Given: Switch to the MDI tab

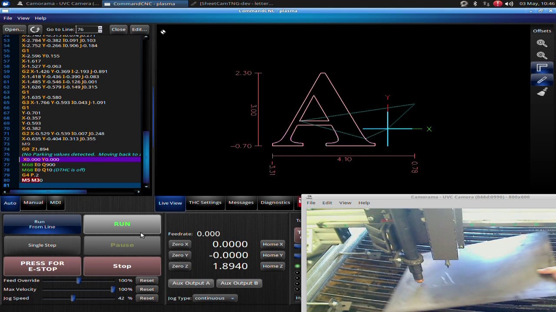Looking at the screenshot, I should (56, 202).
